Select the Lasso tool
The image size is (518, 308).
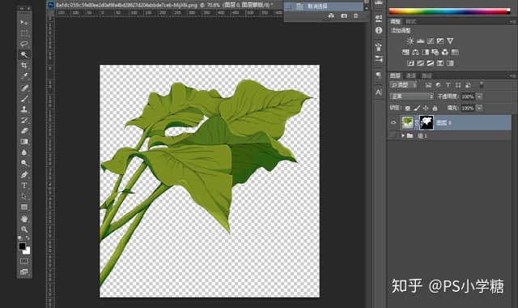(24, 44)
